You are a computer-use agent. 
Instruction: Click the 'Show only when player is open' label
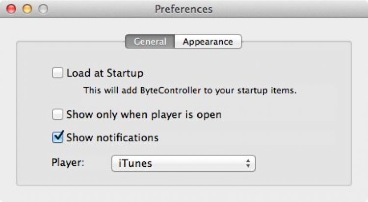pyautogui.click(x=144, y=115)
